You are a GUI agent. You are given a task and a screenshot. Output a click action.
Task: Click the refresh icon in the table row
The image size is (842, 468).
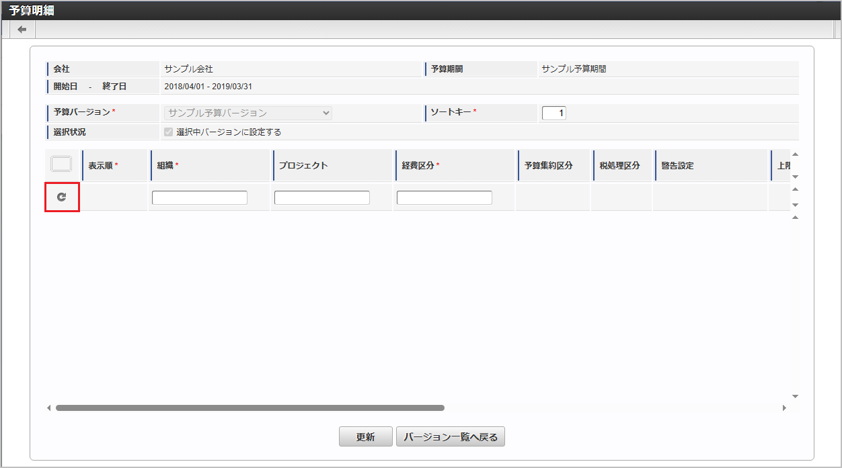click(62, 197)
